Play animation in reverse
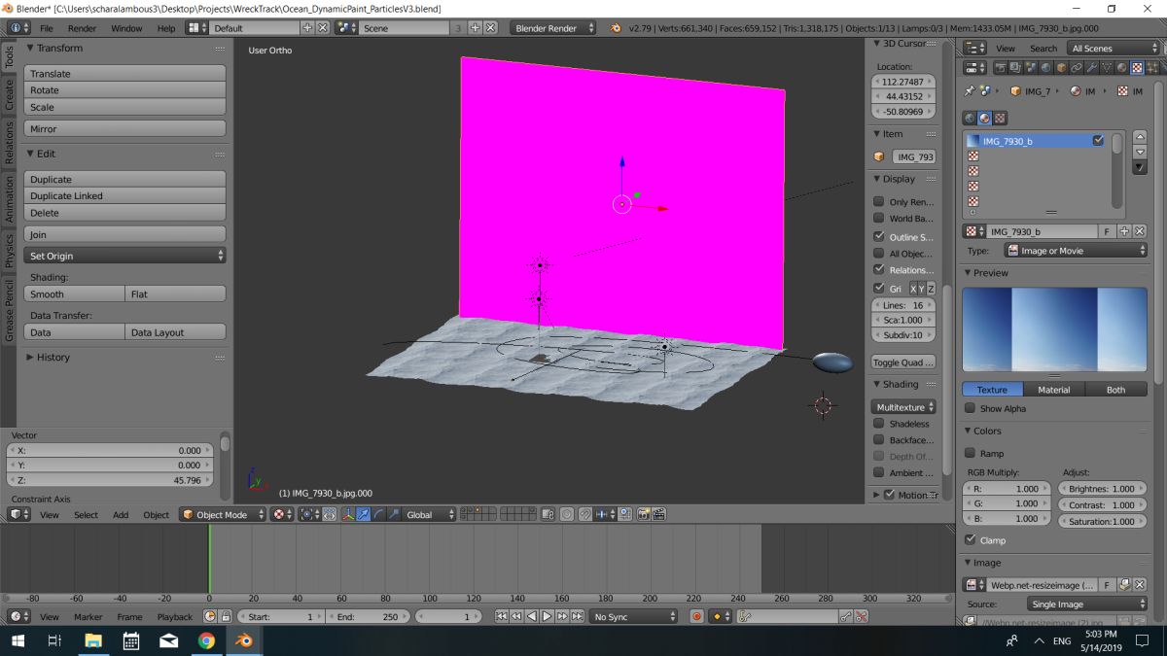Screen dimensions: 1167x656 point(532,616)
